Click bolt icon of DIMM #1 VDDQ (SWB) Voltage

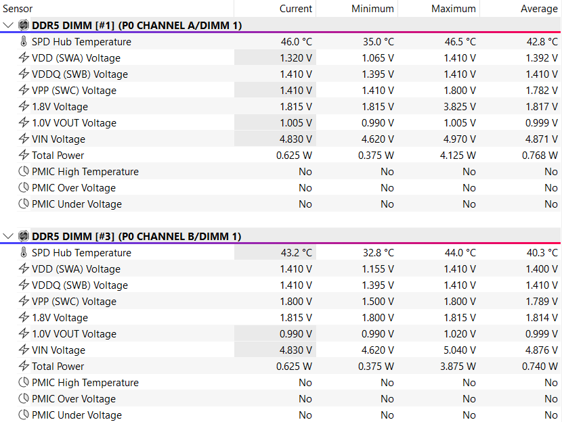[x=24, y=74]
